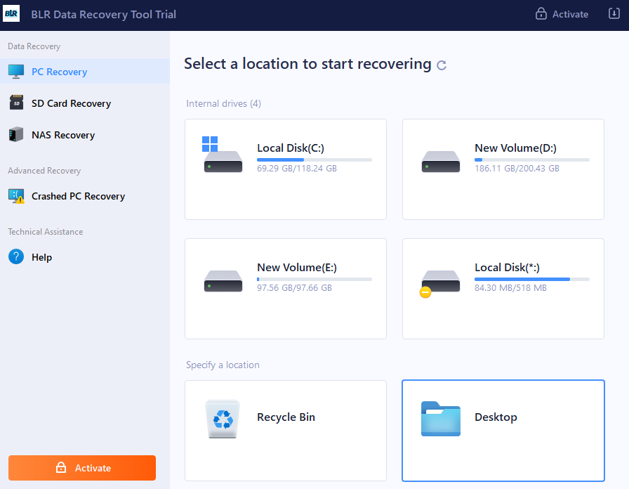
Task: Click the blue question mark Help icon
Action: (x=16, y=256)
